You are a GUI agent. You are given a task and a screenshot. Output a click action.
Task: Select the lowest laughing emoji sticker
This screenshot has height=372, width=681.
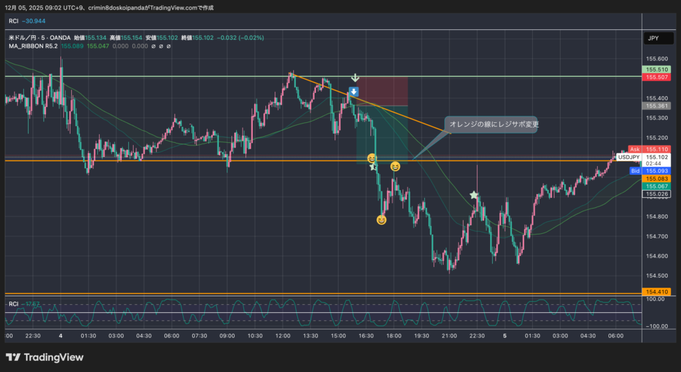tap(382, 219)
